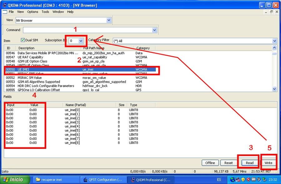This screenshot has width=281, height=184.
Task: Select 00555 GPSOne LO Calibration Offset row
Action: click(81, 90)
